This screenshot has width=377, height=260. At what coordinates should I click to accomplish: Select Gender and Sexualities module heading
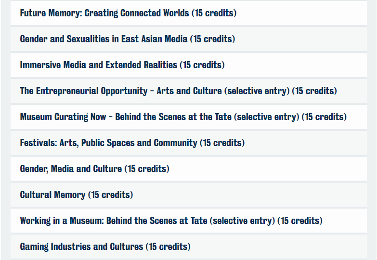click(x=128, y=39)
